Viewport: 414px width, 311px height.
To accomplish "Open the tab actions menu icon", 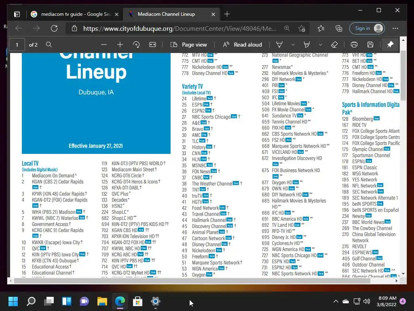I will (x=17, y=14).
